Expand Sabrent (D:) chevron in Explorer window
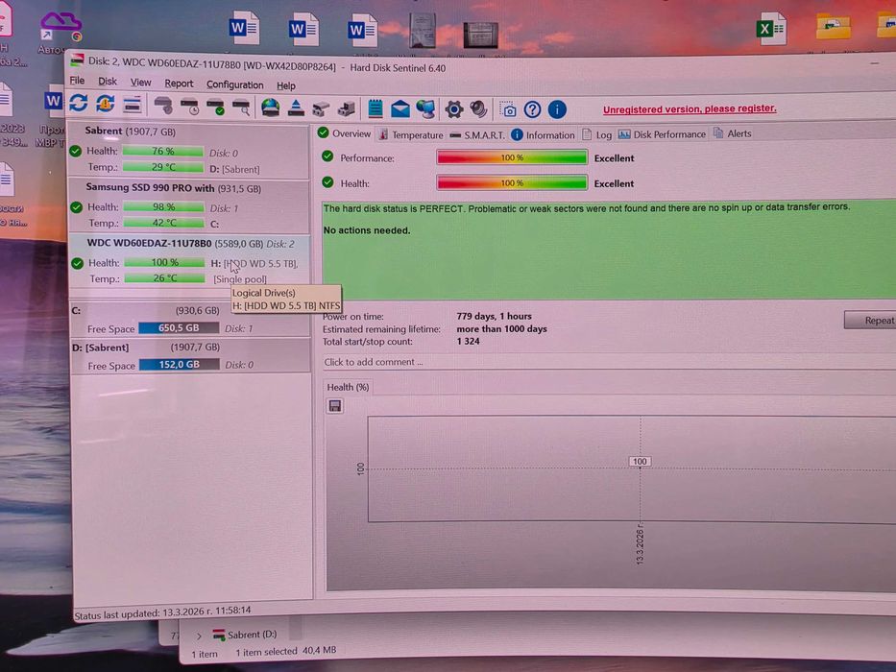 click(x=199, y=636)
